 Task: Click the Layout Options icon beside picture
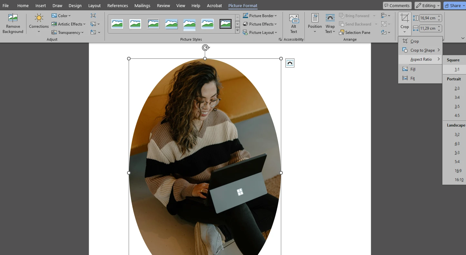pos(290,63)
